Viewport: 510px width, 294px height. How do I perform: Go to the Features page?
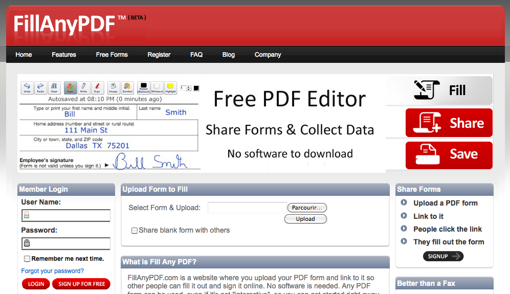pyautogui.click(x=64, y=55)
